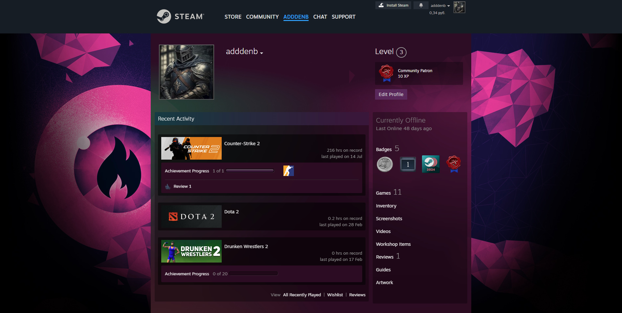Open the SUPPORT menu item

point(344,17)
